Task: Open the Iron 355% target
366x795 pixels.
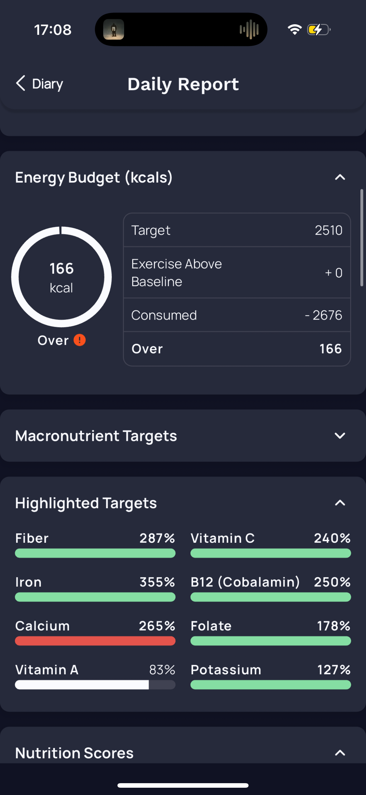Action: click(95, 588)
